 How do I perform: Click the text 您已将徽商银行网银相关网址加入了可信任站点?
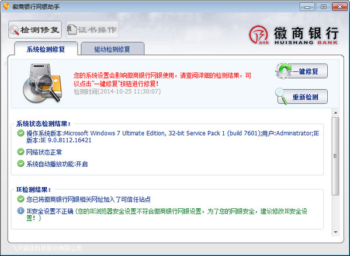pyautogui.click(x=88, y=199)
